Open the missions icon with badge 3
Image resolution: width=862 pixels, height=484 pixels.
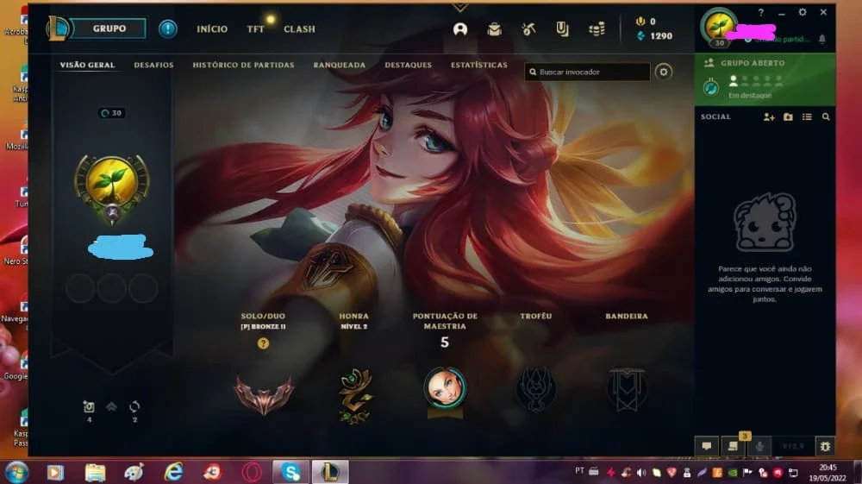coord(733,446)
